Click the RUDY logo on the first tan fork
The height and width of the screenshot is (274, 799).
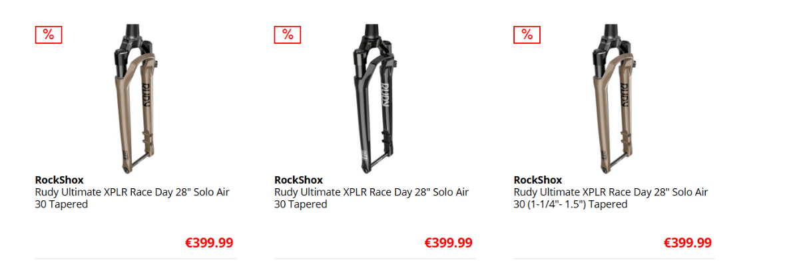[x=145, y=94]
